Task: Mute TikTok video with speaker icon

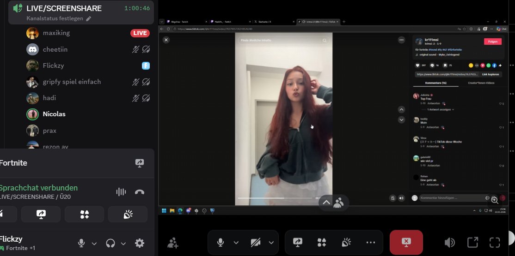Action: point(401,198)
